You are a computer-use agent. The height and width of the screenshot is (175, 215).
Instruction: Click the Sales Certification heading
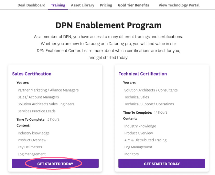[x=32, y=74]
